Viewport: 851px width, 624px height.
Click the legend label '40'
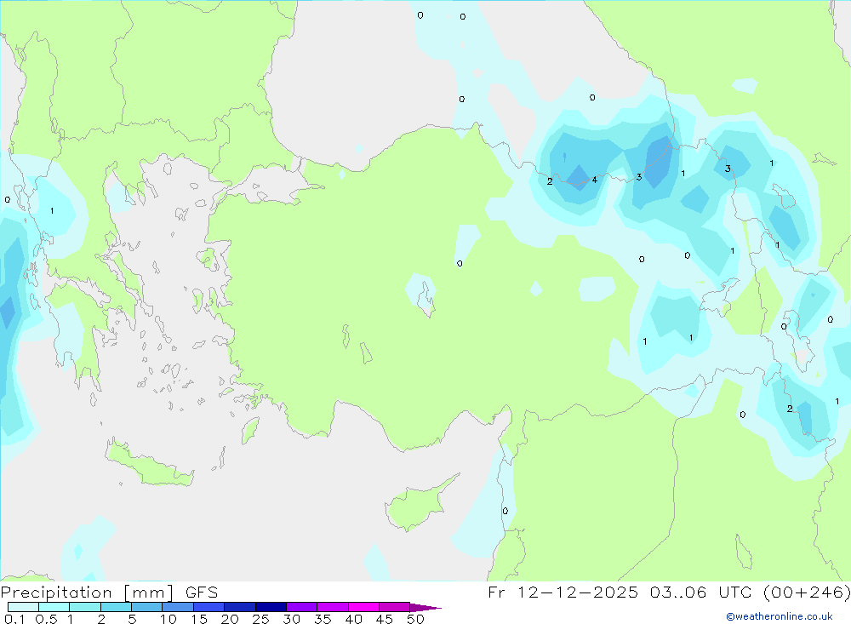point(353,619)
